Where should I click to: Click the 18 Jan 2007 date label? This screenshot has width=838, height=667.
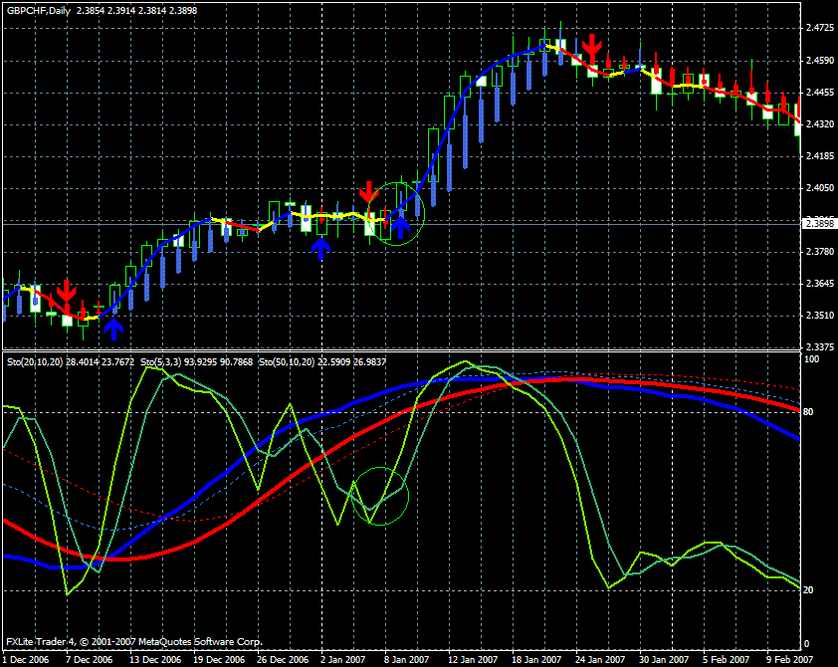[x=536, y=659]
